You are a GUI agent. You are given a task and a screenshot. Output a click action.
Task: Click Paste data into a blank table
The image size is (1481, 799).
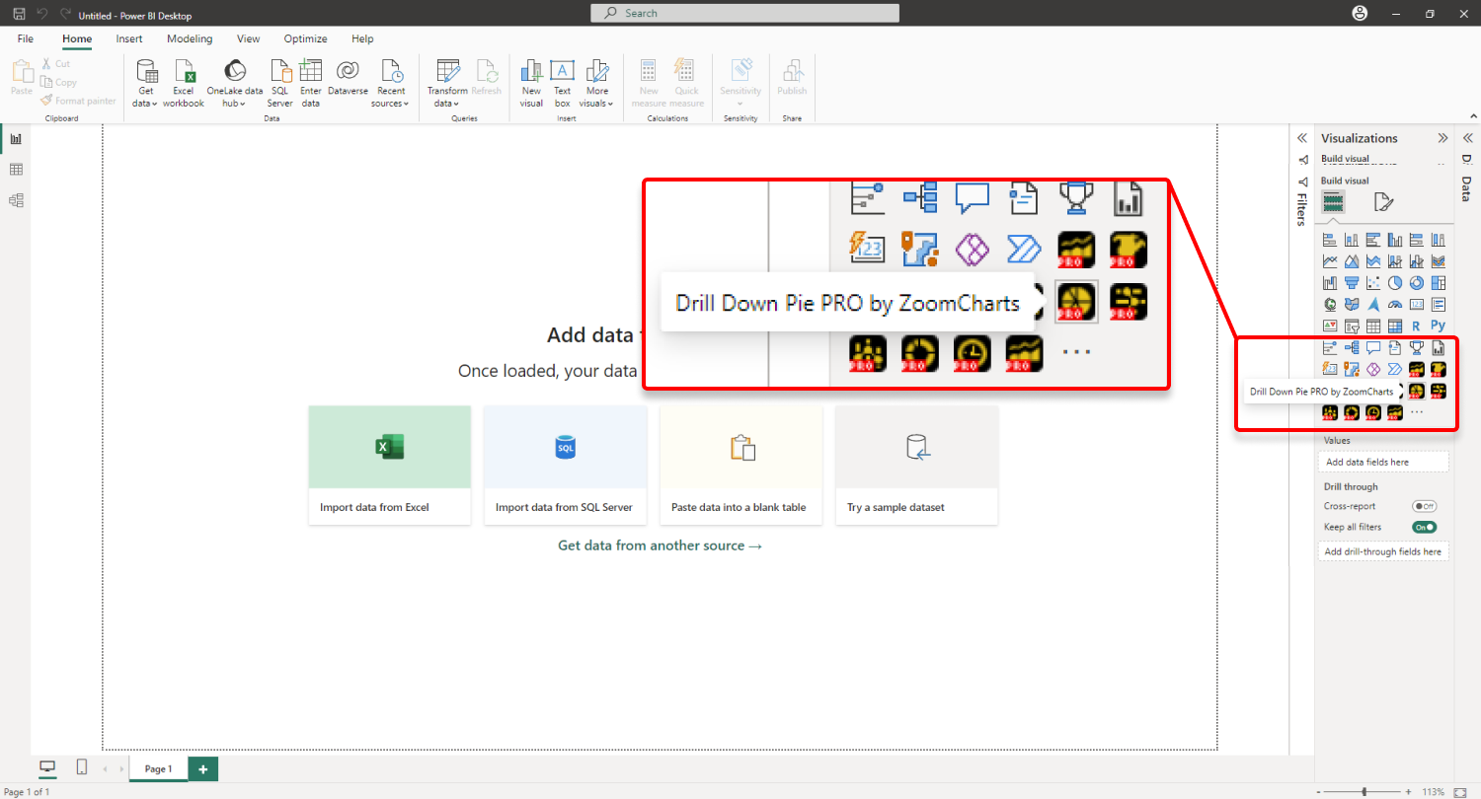click(x=740, y=465)
